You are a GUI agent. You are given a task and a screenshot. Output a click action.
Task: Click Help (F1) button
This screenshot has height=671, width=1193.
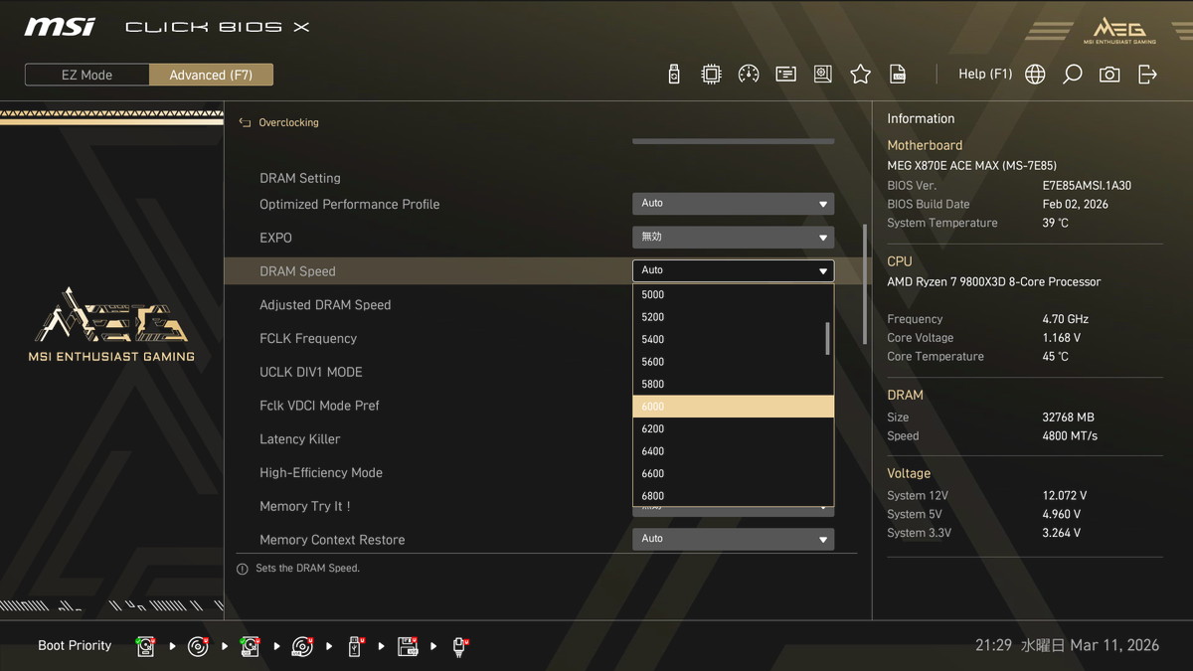[984, 75]
